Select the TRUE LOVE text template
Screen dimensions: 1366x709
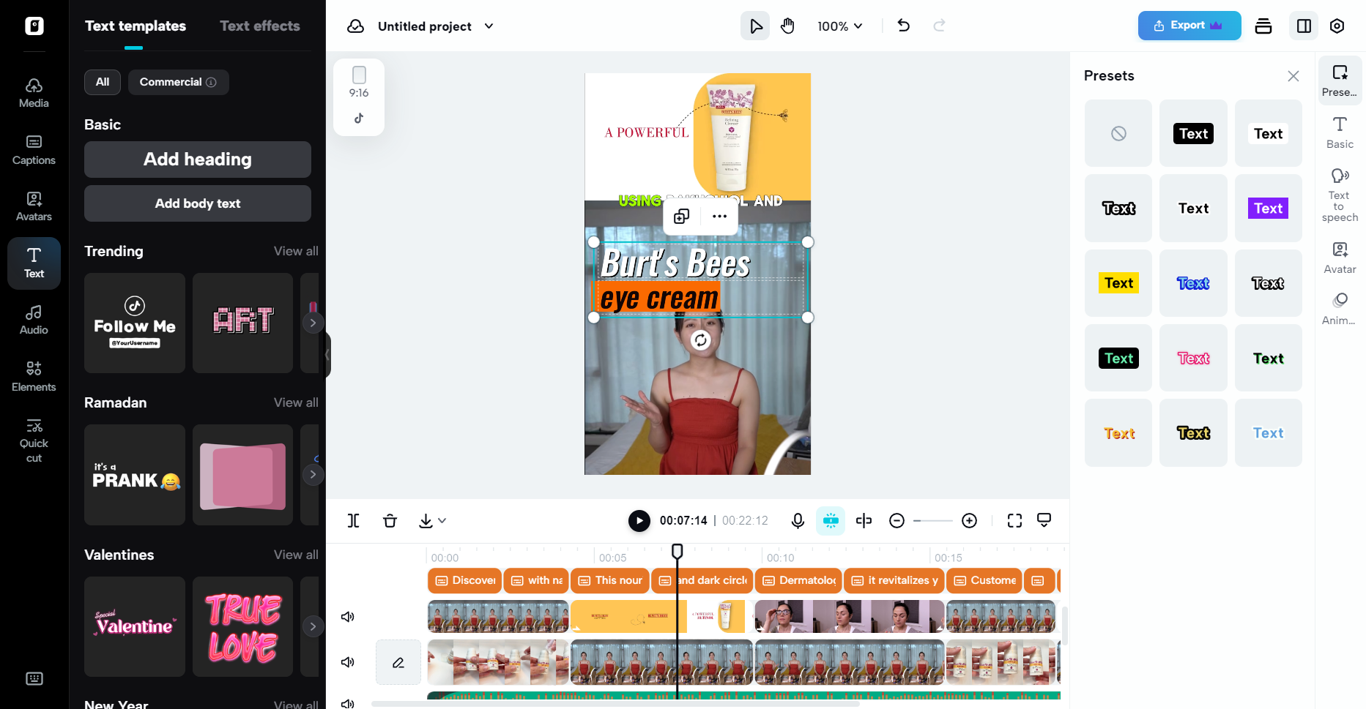pos(242,627)
